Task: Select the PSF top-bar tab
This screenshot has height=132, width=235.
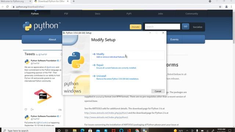Action: pyautogui.click(x=66, y=14)
